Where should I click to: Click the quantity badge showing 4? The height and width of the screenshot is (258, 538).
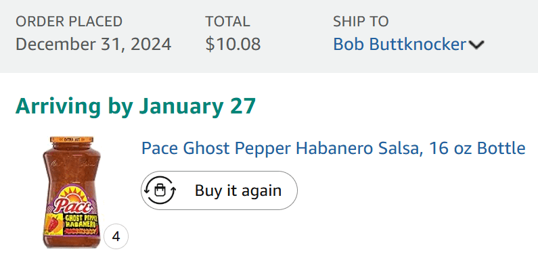116,236
